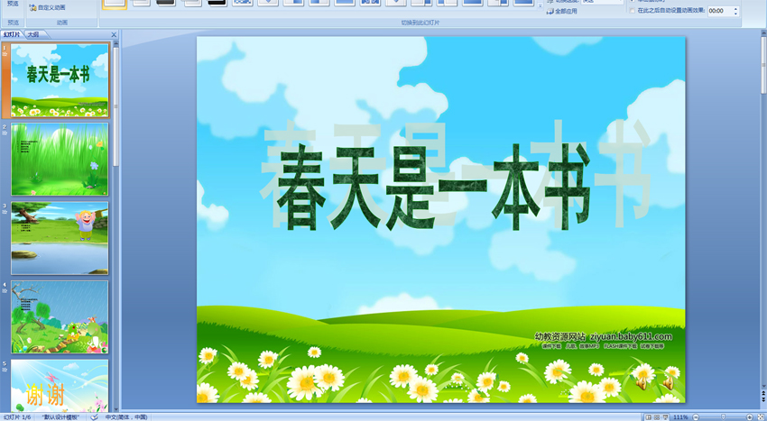This screenshot has height=421, width=767.
Task: Click the ziyuan.baby611.com text on slide
Action: [631, 336]
